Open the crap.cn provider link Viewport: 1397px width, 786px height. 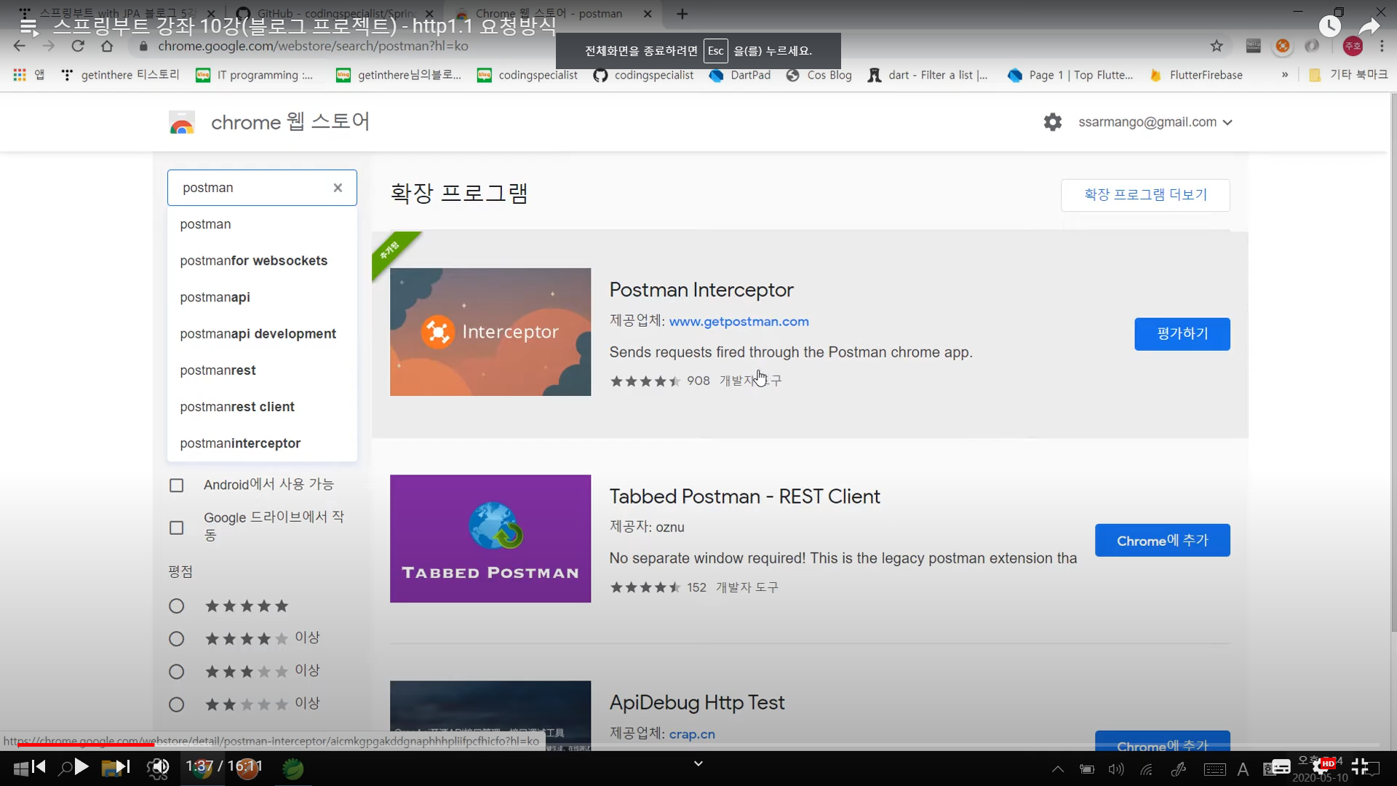tap(692, 734)
